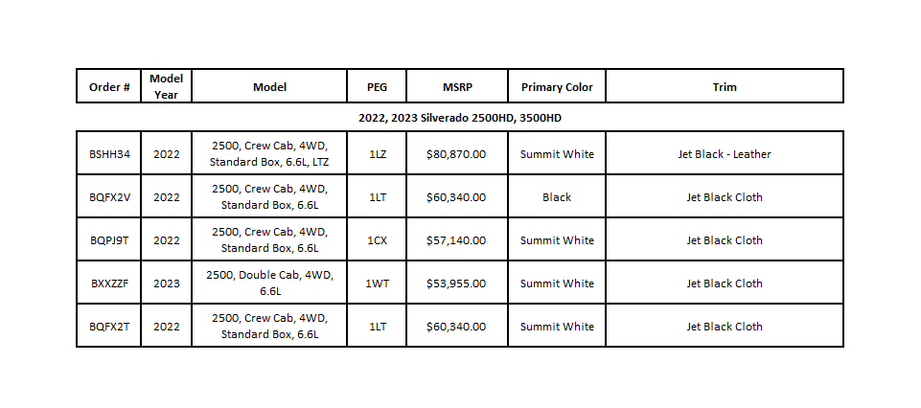Select order number BSHH34 cell
The image size is (921, 408).
coord(108,153)
